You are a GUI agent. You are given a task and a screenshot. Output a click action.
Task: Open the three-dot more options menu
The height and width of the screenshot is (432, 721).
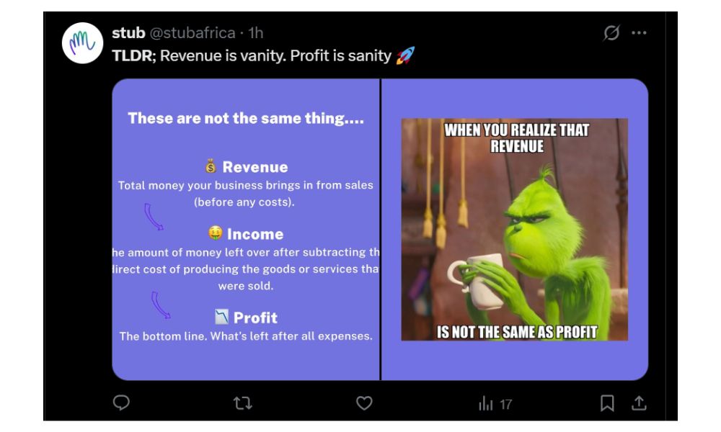[639, 32]
